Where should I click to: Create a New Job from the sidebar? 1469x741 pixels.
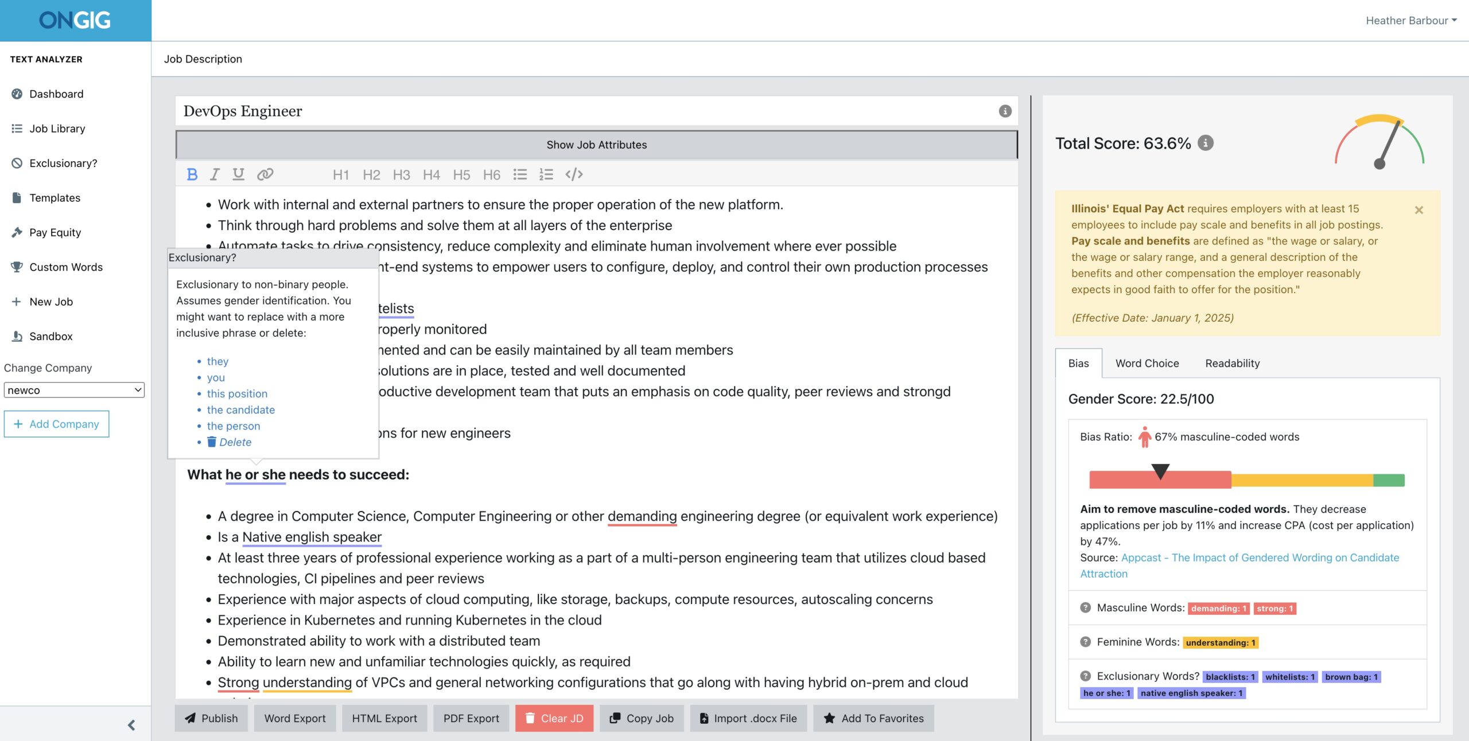click(x=51, y=302)
